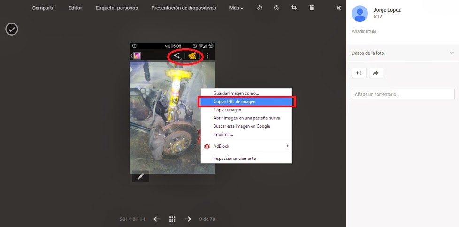Click the pencil edit icon on photo
Viewport: 459px width, 227px height.
140,176
